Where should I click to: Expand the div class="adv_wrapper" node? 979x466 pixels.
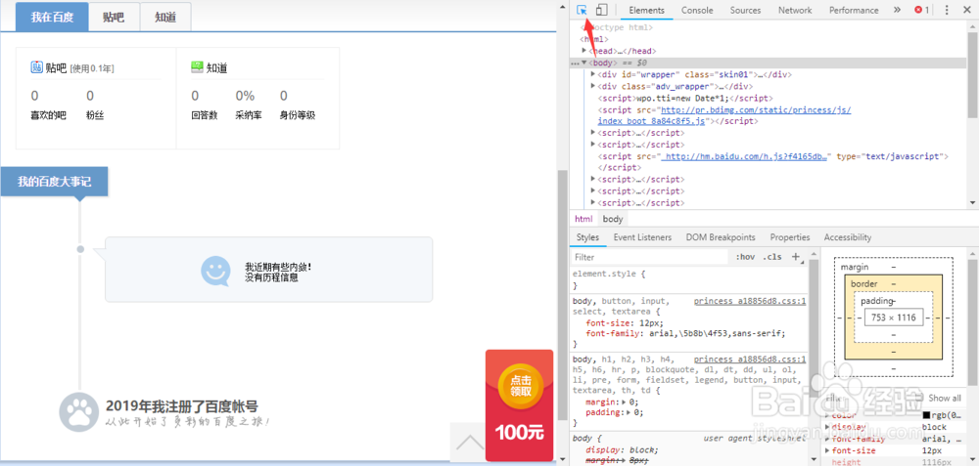click(x=593, y=86)
